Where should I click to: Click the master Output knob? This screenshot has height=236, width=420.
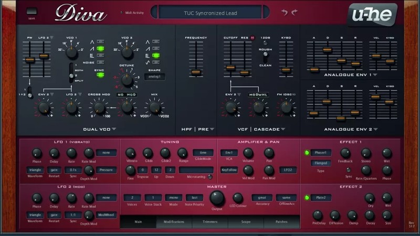tap(217, 198)
